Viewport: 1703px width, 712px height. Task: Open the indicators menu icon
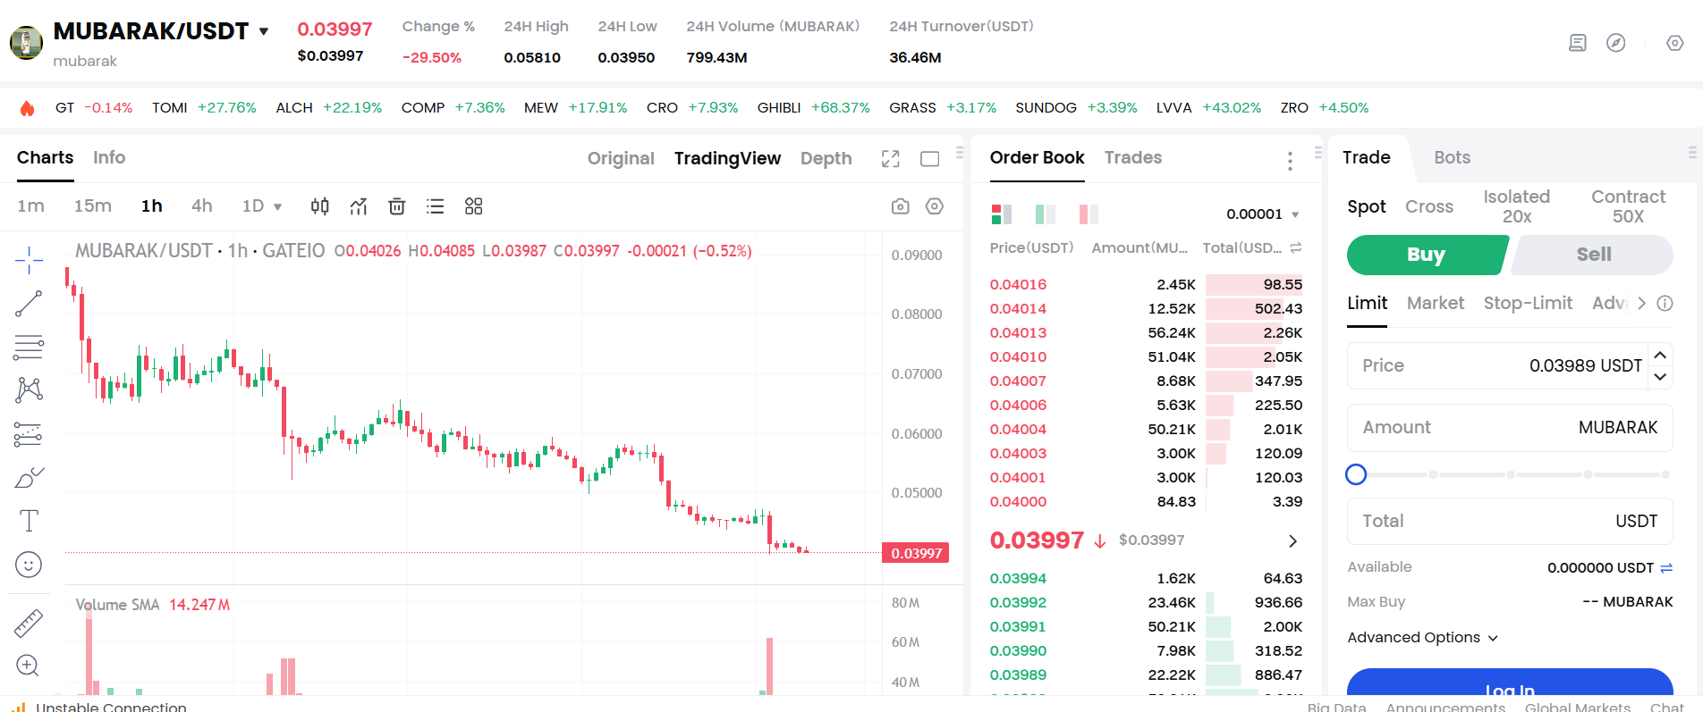click(x=359, y=206)
